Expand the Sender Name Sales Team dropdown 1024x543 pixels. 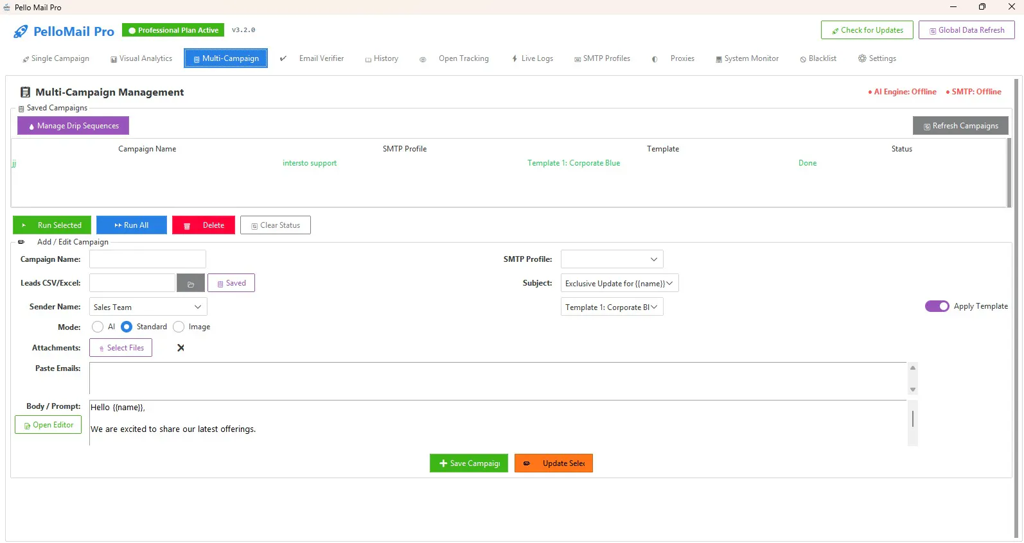click(198, 307)
